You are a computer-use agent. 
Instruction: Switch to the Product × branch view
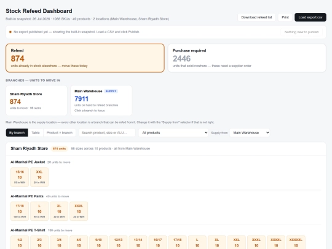[x=60, y=133]
